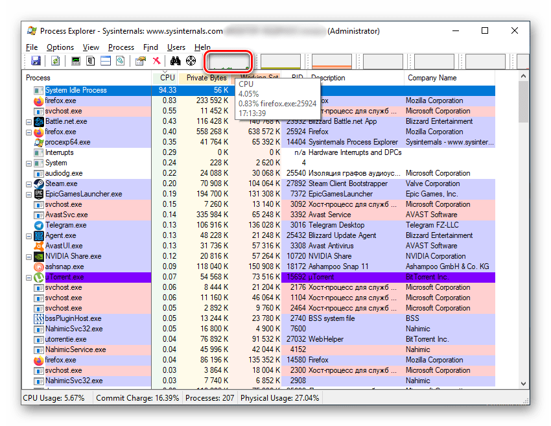Image resolution: width=551 pixels, height=426 pixels.
Task: Click the highlighted CPU usage mini graph
Action: 228,62
